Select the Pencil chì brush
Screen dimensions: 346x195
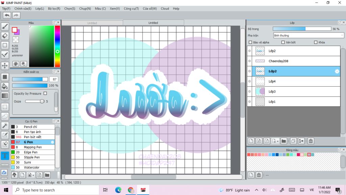click(33, 127)
